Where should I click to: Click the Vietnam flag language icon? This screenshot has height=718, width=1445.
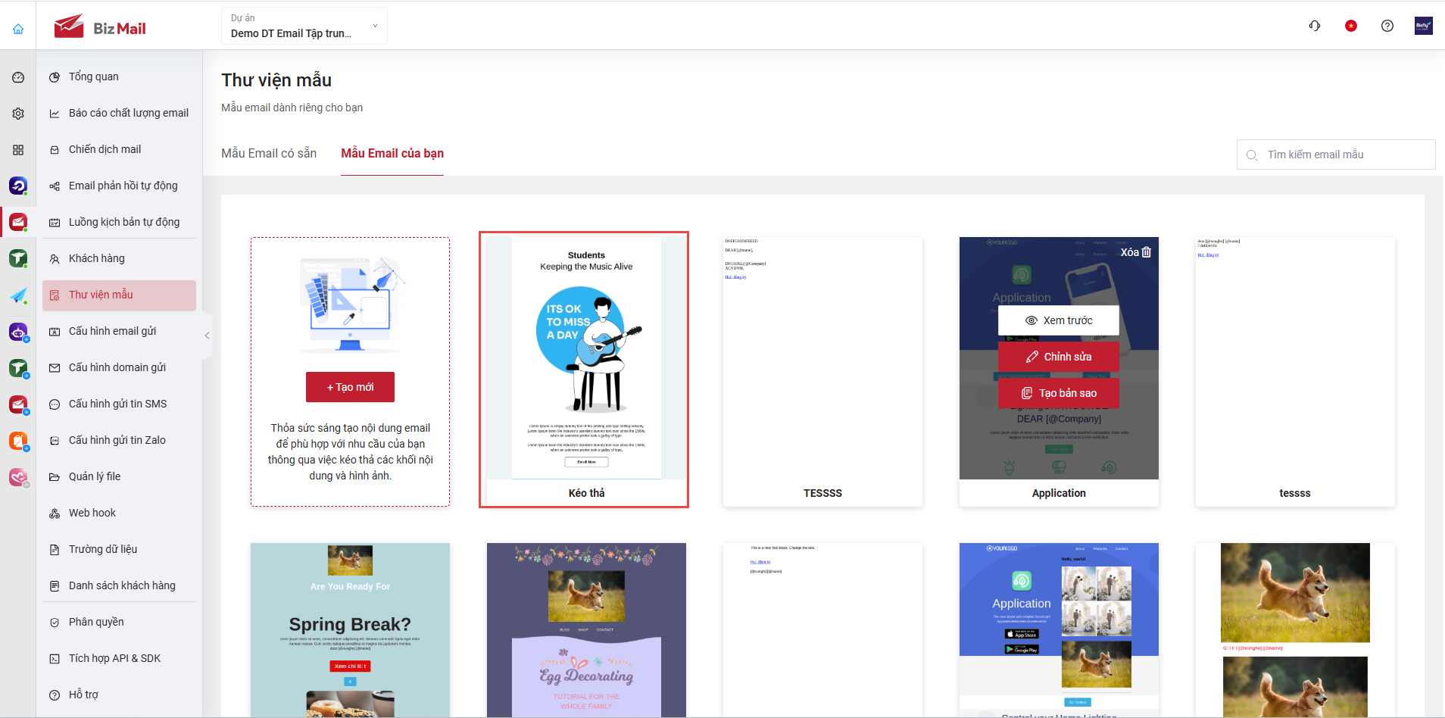click(x=1351, y=26)
